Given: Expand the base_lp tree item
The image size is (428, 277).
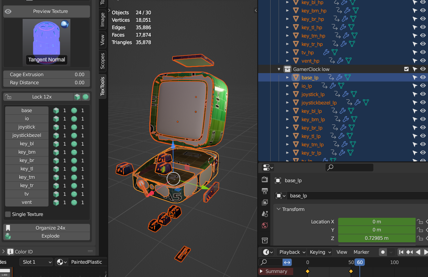Looking at the screenshot, I should pyautogui.click(x=287, y=77).
